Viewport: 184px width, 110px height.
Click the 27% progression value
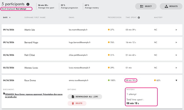(112, 30)
